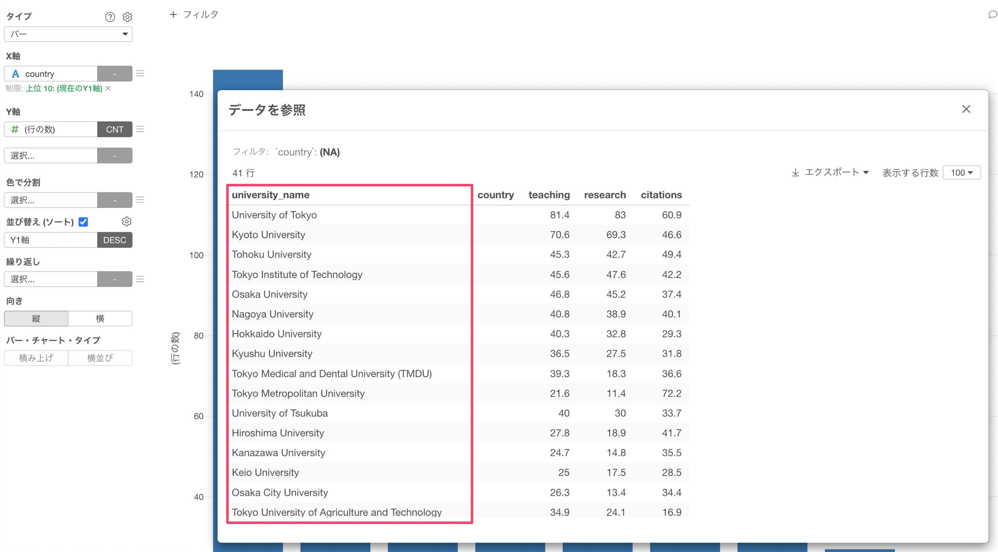Remove the top 10 limit with x
The height and width of the screenshot is (552, 998).
click(x=108, y=88)
